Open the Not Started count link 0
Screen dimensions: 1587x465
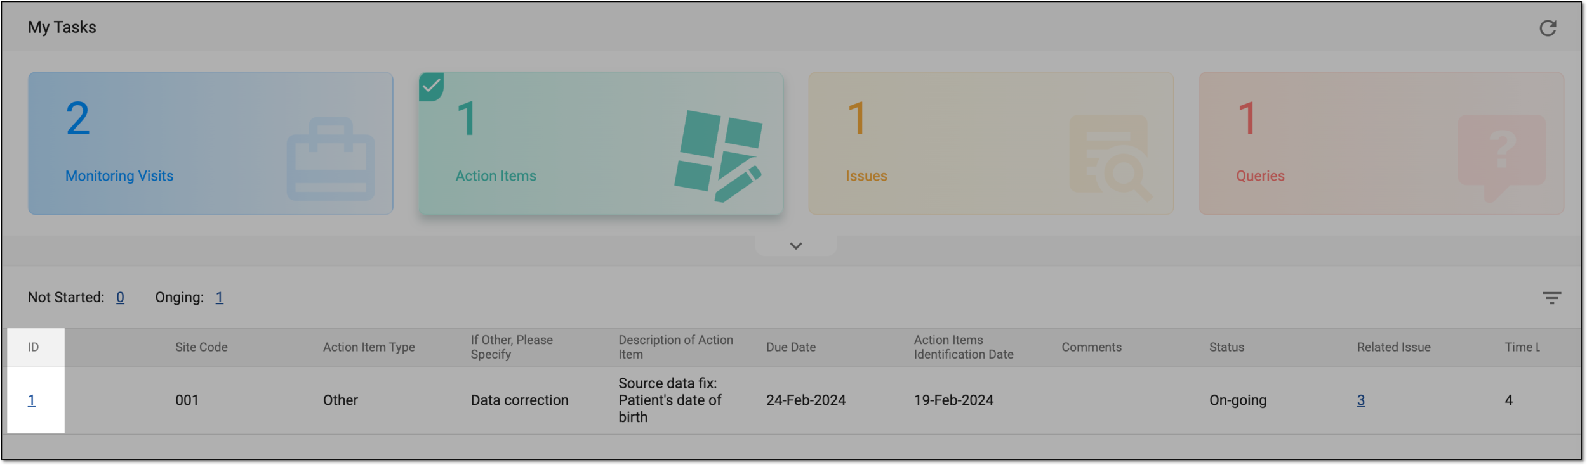[x=120, y=297]
